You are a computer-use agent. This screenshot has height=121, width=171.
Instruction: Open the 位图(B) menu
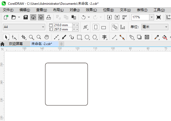tap(108, 10)
